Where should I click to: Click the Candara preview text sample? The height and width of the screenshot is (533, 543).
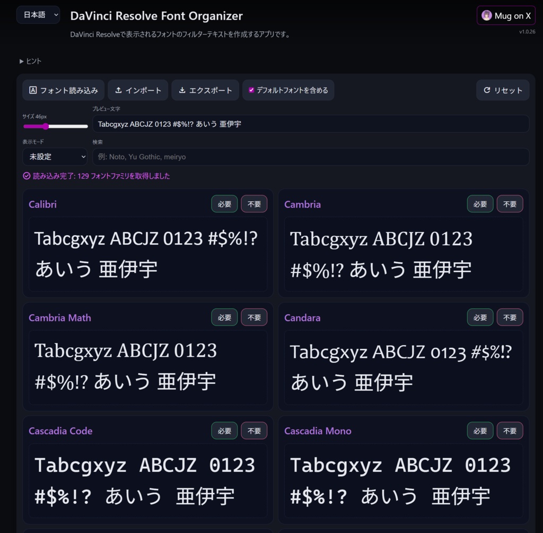404,367
